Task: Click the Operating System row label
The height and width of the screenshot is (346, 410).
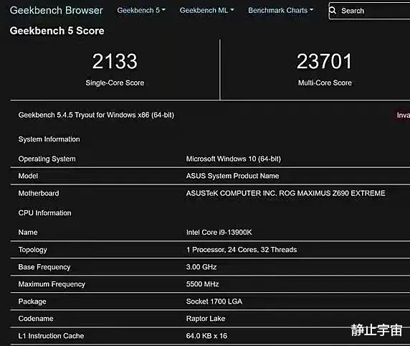Action: (47, 159)
